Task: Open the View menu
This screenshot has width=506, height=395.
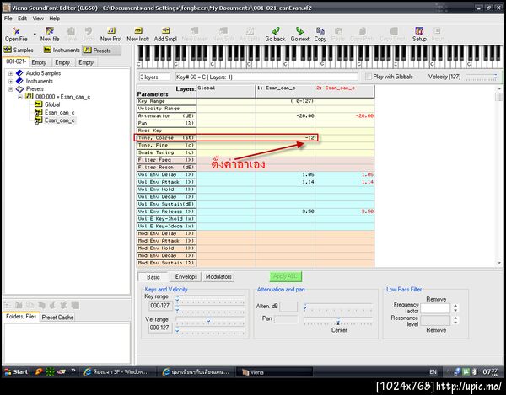Action: point(38,19)
